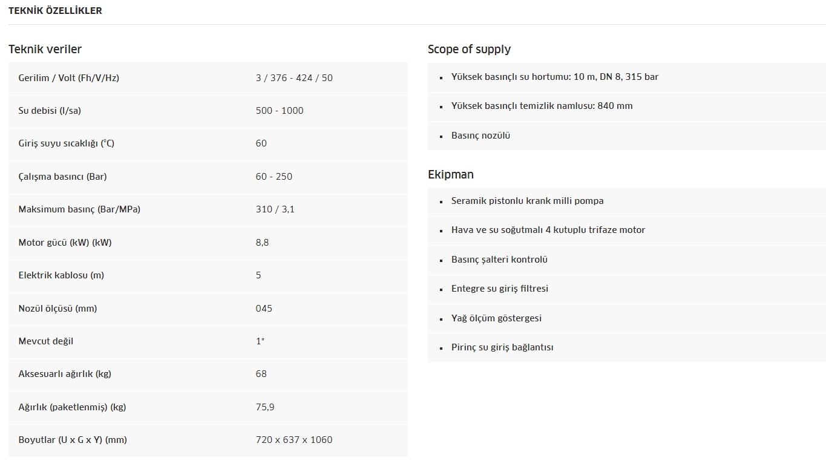
Task: Select the Basınç nozülü list item
Action: click(x=480, y=136)
